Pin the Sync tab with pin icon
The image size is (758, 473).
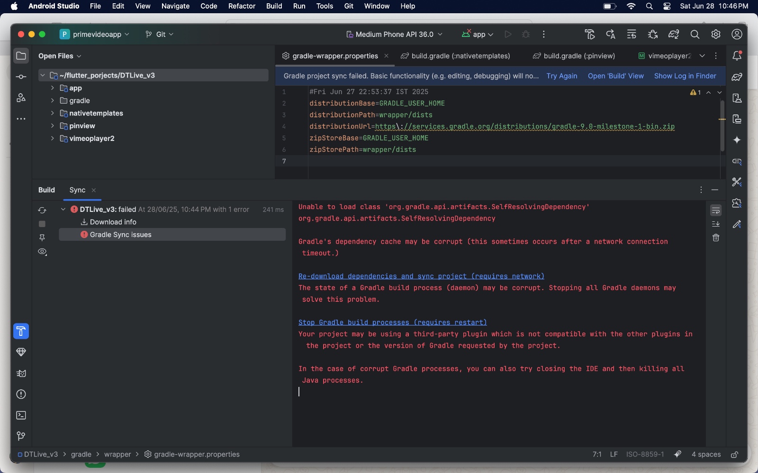pos(42,237)
